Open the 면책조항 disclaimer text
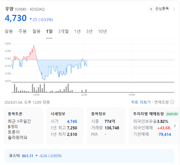 (161, 102)
